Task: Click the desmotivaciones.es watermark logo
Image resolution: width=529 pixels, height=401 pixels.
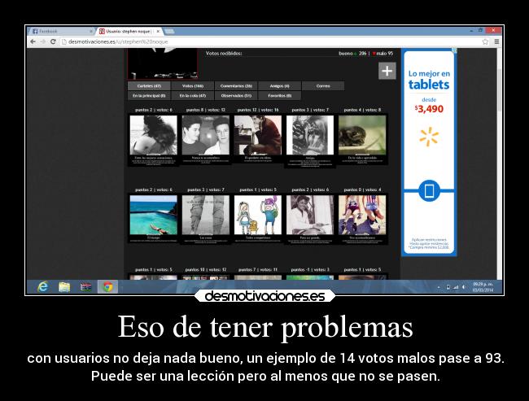Action: click(264, 296)
